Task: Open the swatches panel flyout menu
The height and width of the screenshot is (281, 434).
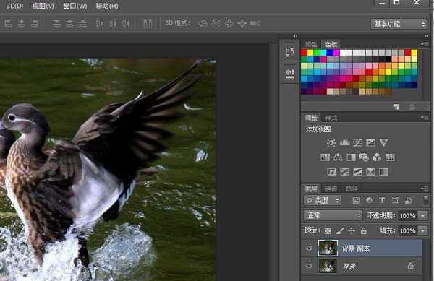Action: click(x=425, y=44)
